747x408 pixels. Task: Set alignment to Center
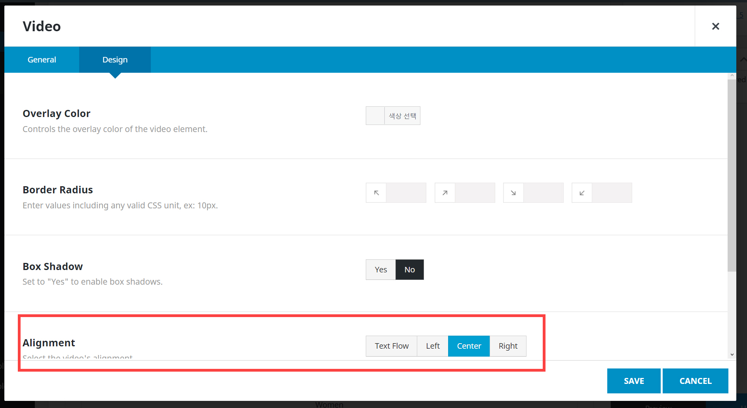(x=469, y=346)
